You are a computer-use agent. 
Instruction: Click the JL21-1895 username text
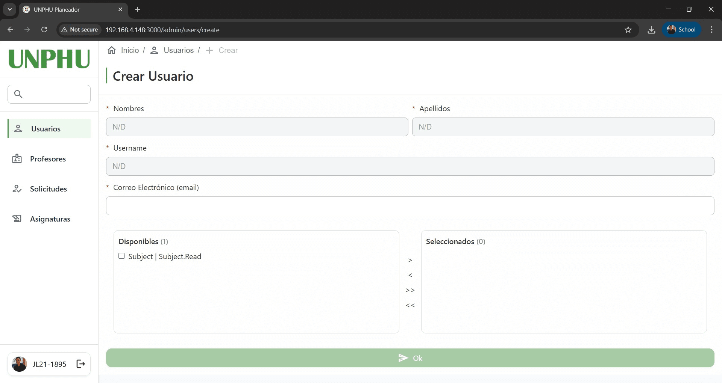49,364
